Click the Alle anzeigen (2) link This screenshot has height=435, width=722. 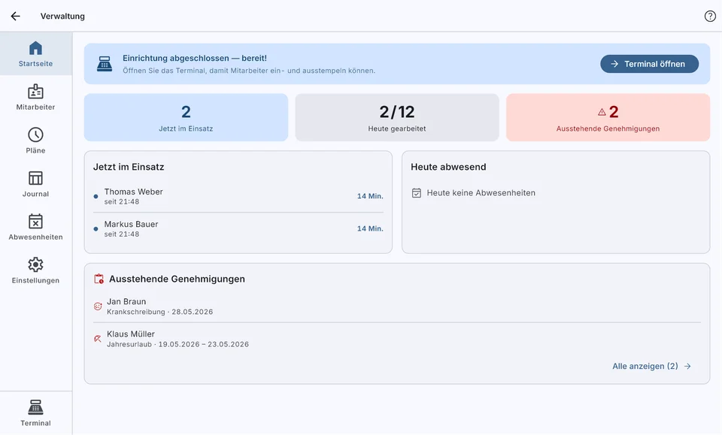(651, 366)
